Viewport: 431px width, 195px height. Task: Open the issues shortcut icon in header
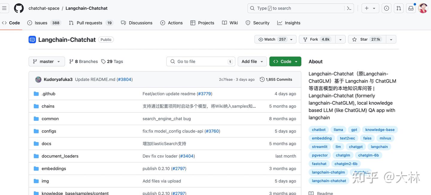[386, 8]
